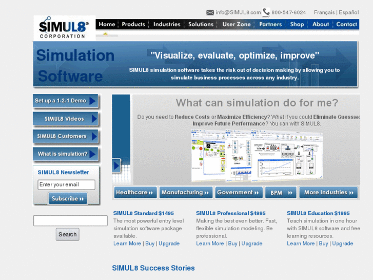
Task: Open the Products menu
Action: point(133,24)
